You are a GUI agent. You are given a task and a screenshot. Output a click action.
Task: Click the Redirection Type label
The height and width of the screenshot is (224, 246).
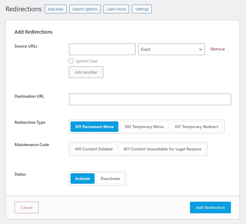click(x=30, y=122)
